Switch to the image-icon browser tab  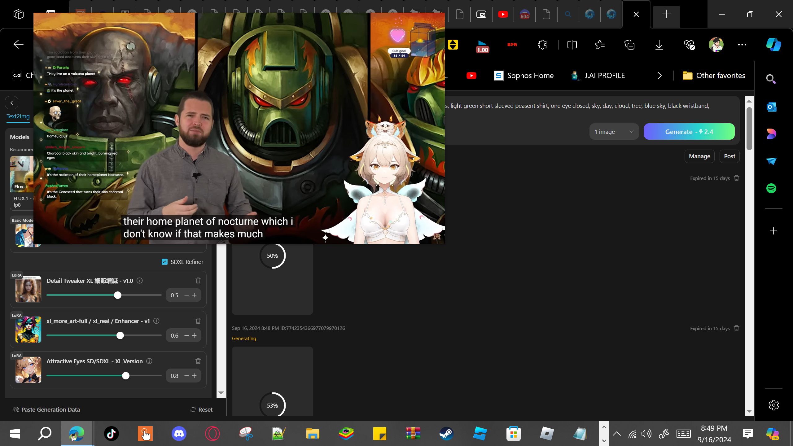(x=481, y=14)
